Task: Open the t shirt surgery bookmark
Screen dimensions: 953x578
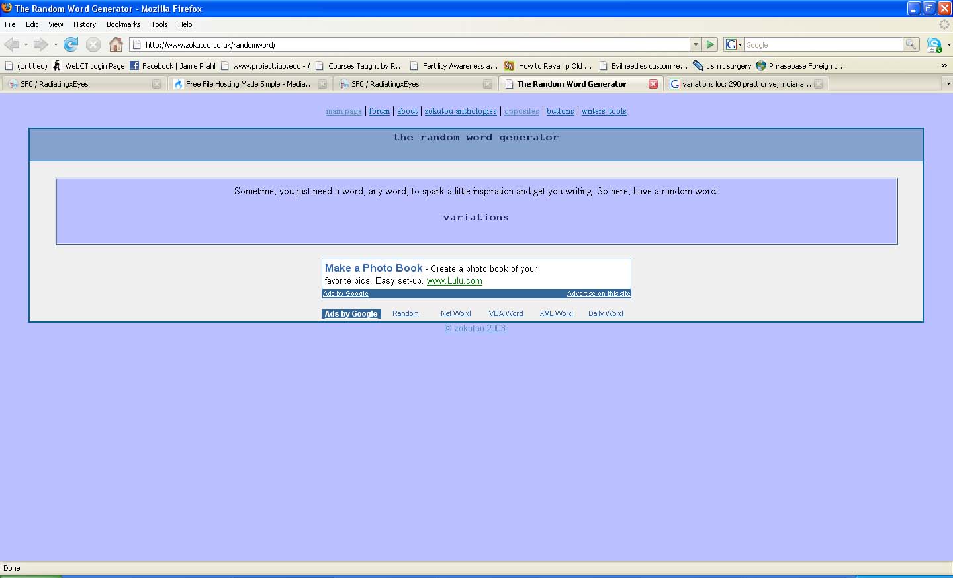Action: point(722,66)
